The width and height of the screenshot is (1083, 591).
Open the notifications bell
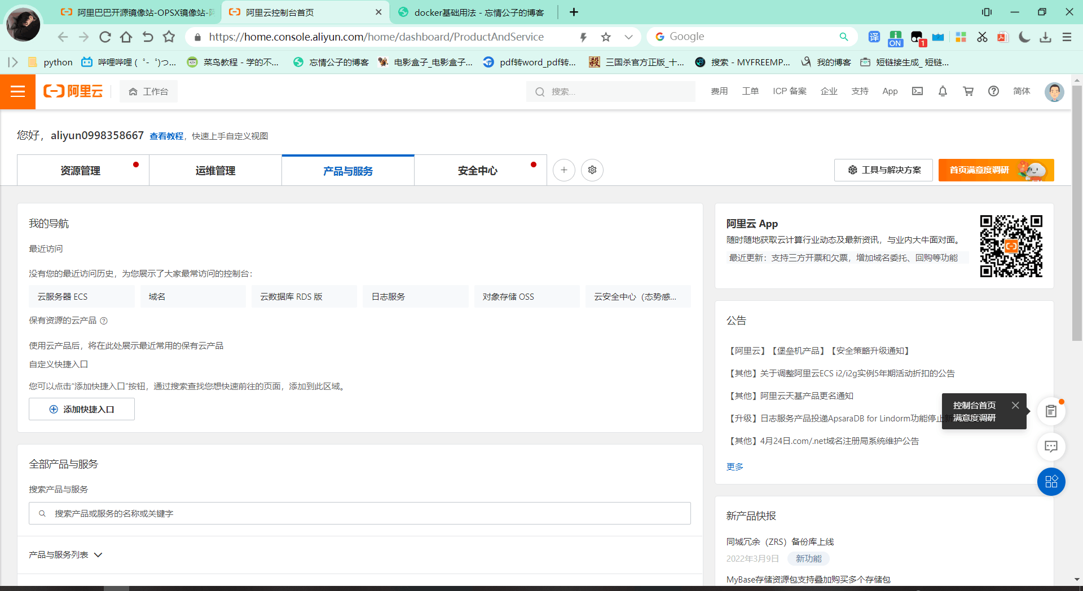(943, 91)
